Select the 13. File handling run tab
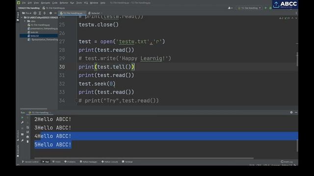 (40, 112)
